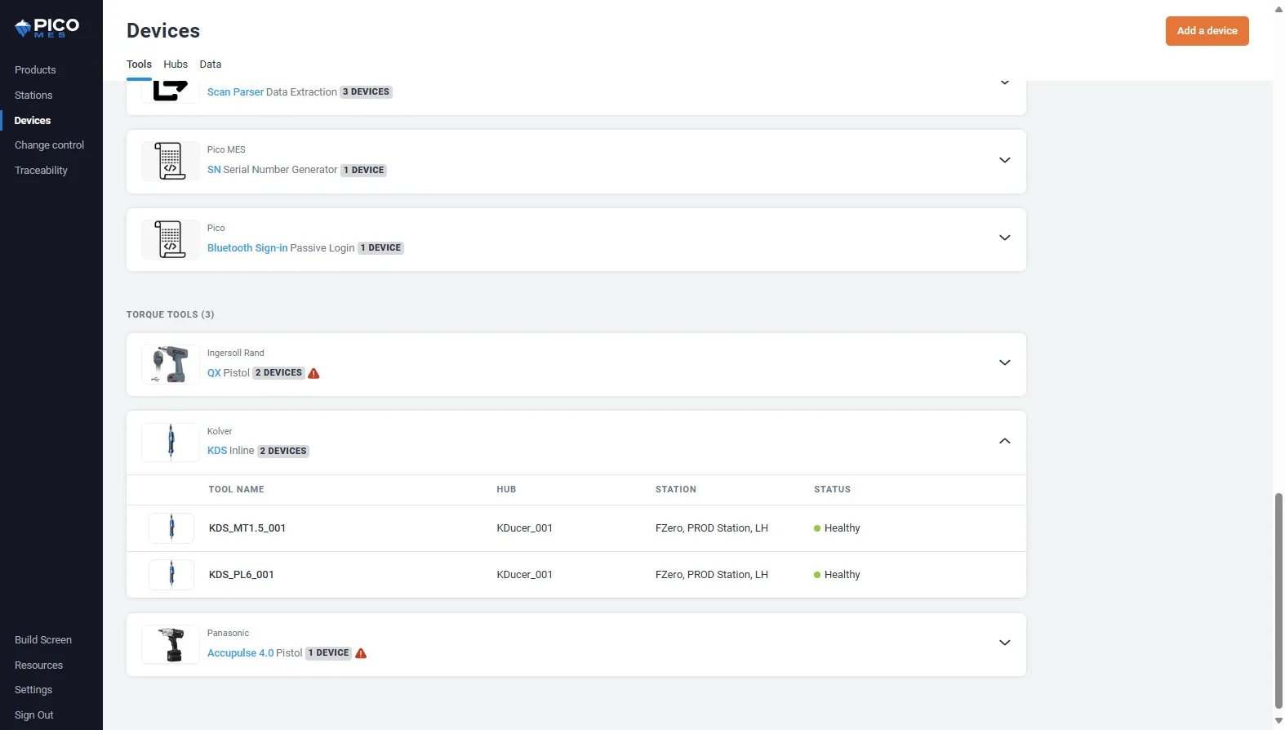The width and height of the screenshot is (1285, 730).
Task: Click the 2 DEVICES badge on QX Pistol
Action: point(278,373)
